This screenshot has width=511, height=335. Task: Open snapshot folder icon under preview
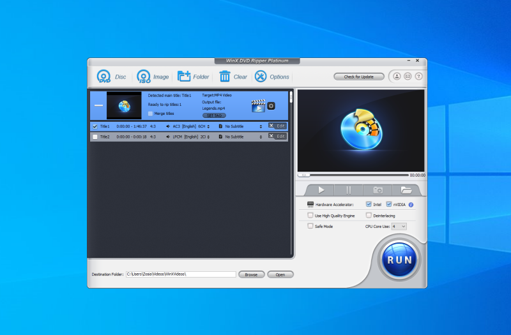[406, 190]
